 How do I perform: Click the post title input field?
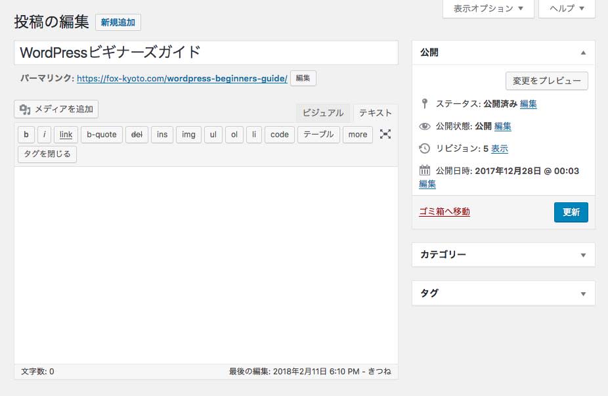pos(206,53)
